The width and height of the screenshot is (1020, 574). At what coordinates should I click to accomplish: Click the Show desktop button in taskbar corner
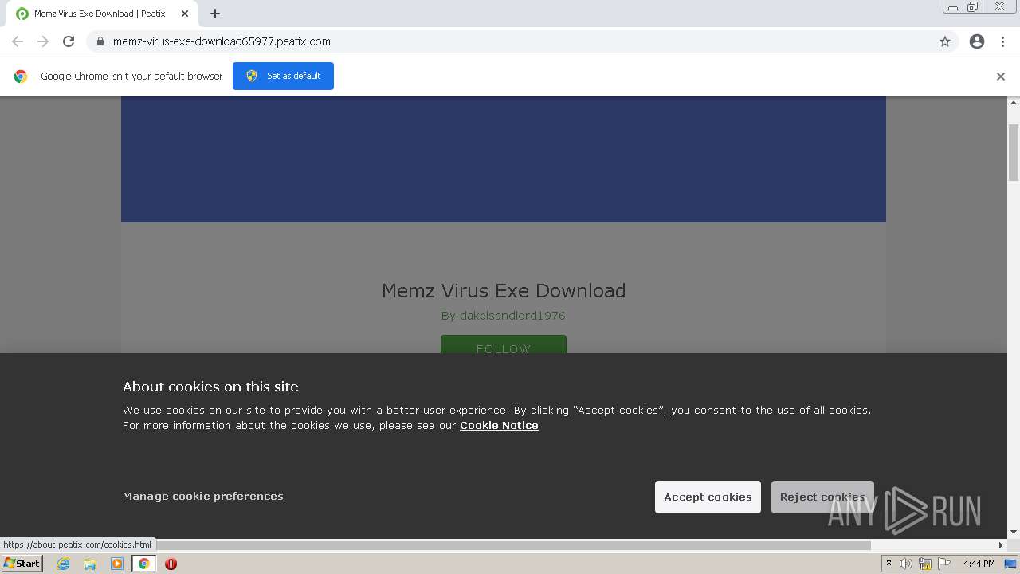1010,564
